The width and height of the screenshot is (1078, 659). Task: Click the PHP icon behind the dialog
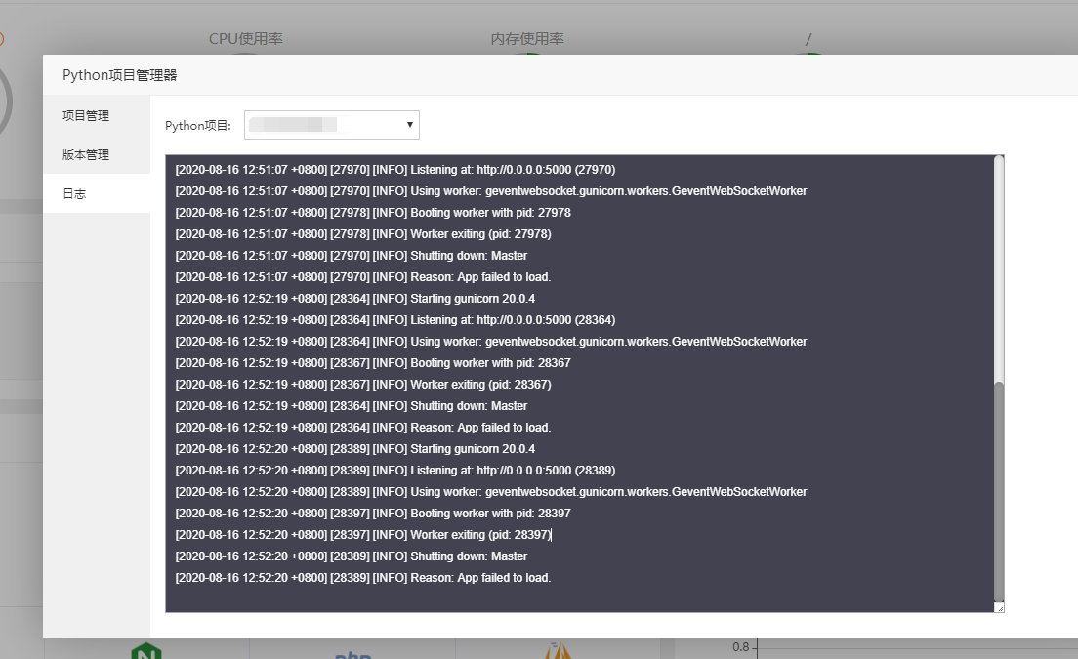point(352,655)
